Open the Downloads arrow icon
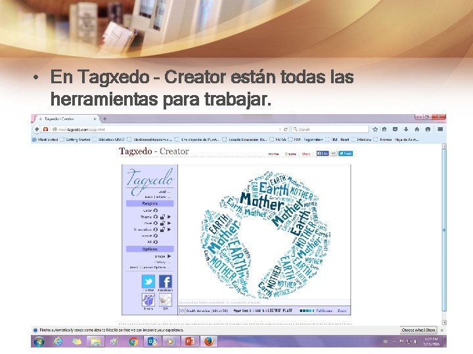The height and width of the screenshot is (354, 473). pyautogui.click(x=406, y=129)
